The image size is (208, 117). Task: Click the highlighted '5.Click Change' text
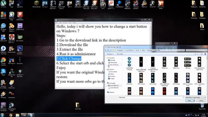pos(69,58)
